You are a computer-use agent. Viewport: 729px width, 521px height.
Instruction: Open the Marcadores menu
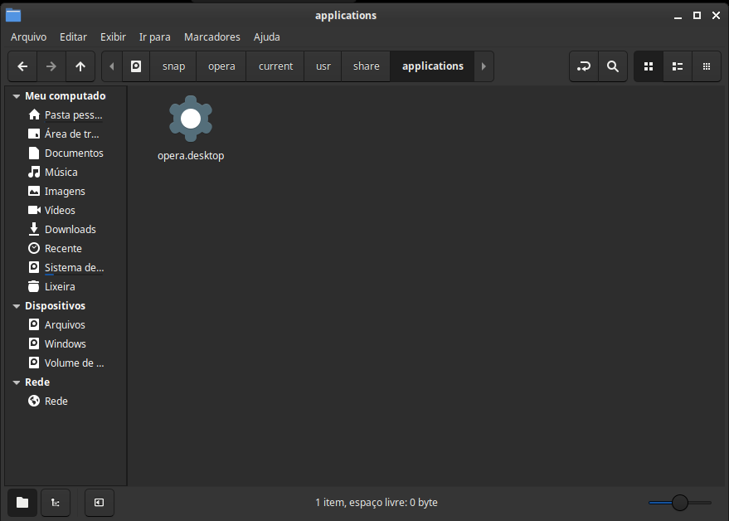[x=212, y=37]
